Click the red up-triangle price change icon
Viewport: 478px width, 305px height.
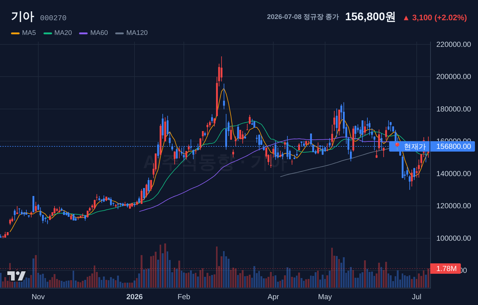406,18
